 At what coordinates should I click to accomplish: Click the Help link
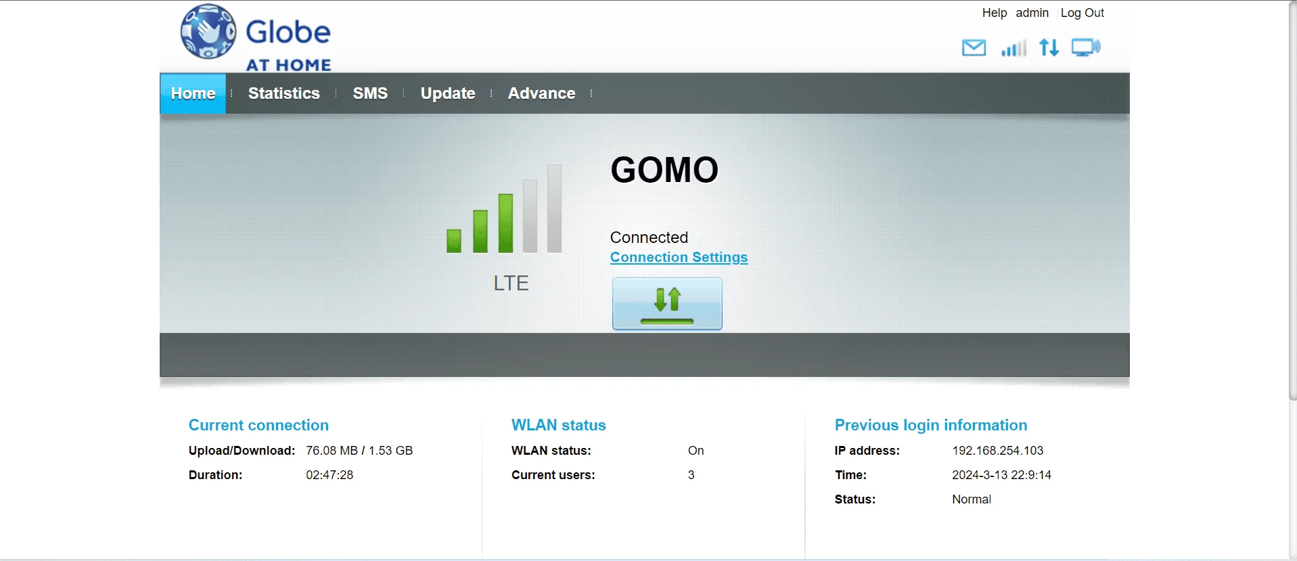tap(995, 13)
